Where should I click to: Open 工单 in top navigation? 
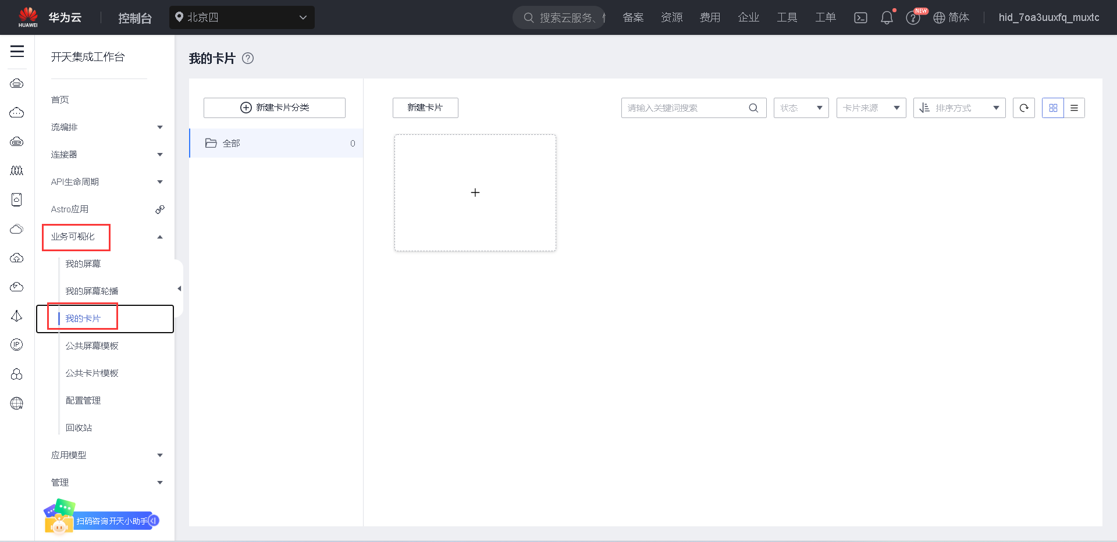coord(826,17)
